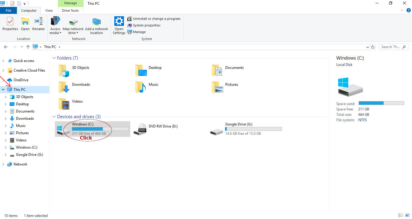
Task: Open ribbon Help icon
Action: click(x=409, y=10)
